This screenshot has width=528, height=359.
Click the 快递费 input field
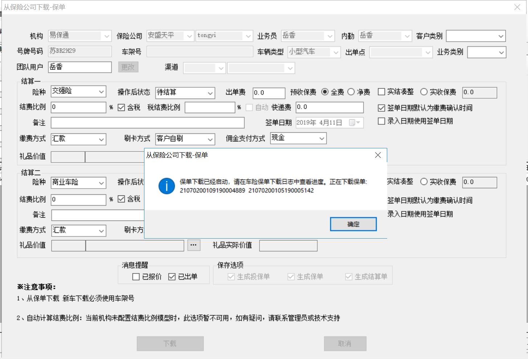330,107
